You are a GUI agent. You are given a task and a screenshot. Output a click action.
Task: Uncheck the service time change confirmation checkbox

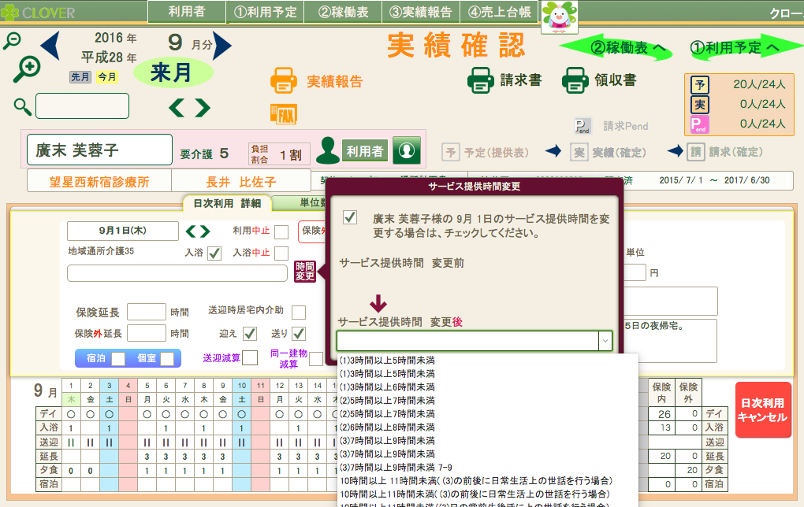point(350,217)
